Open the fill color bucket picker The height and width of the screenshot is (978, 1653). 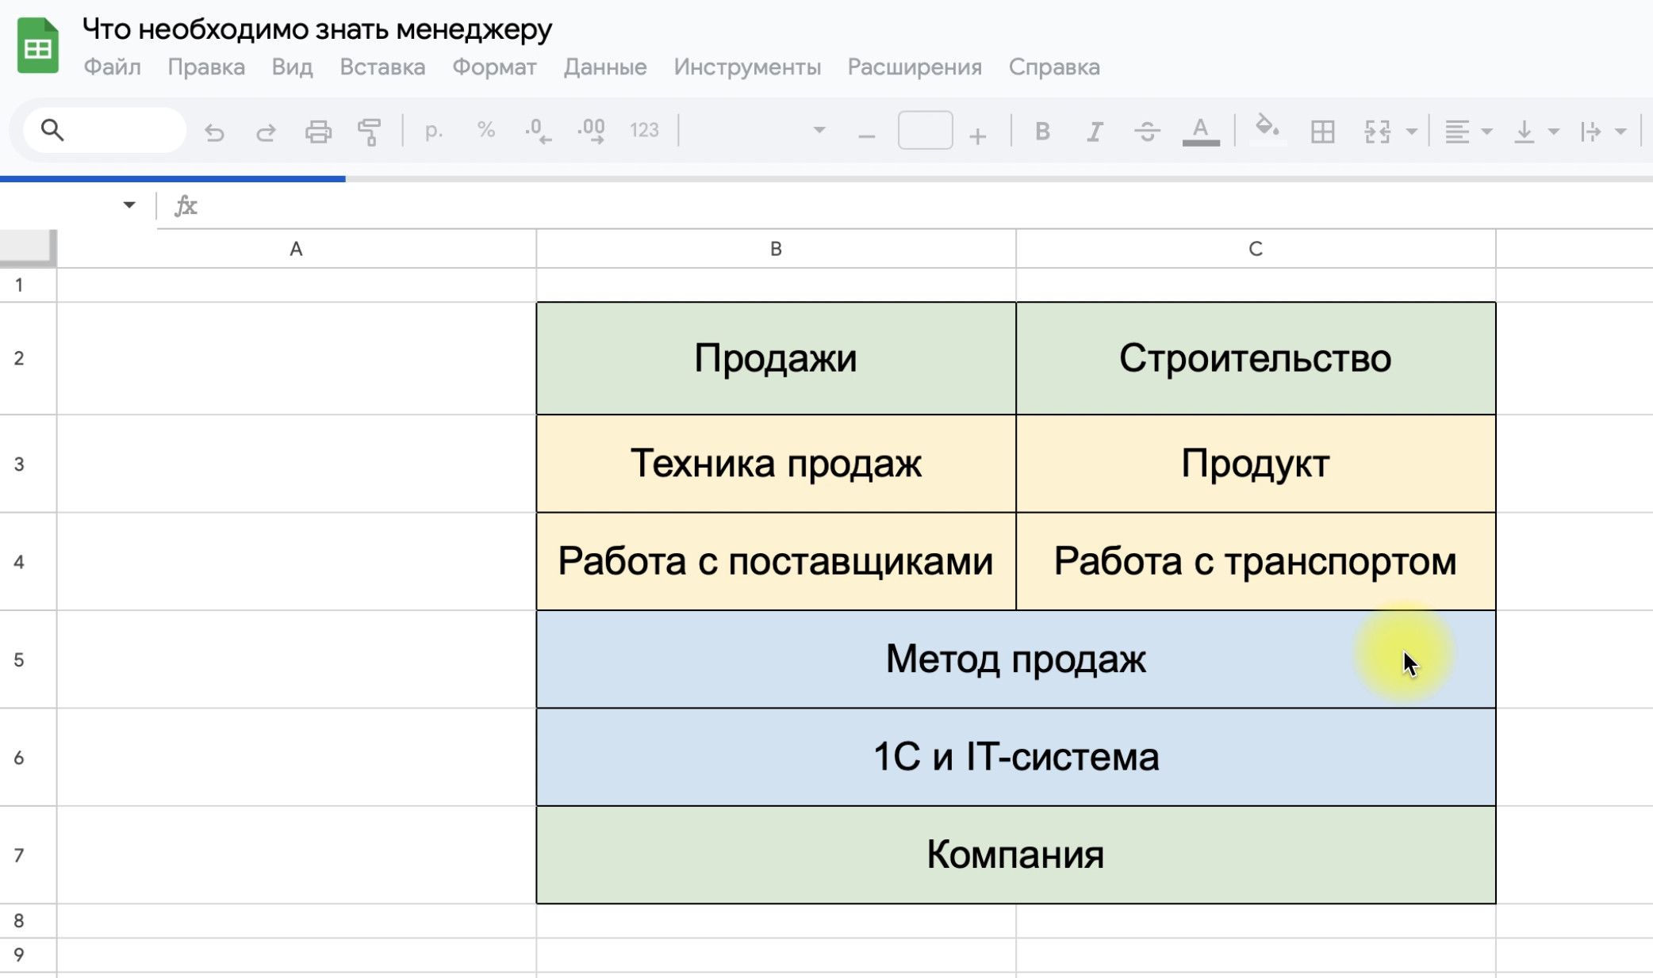(1267, 129)
